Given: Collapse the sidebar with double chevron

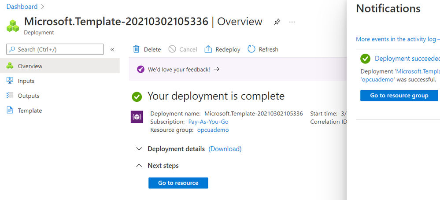Looking at the screenshot, I should point(112,50).
